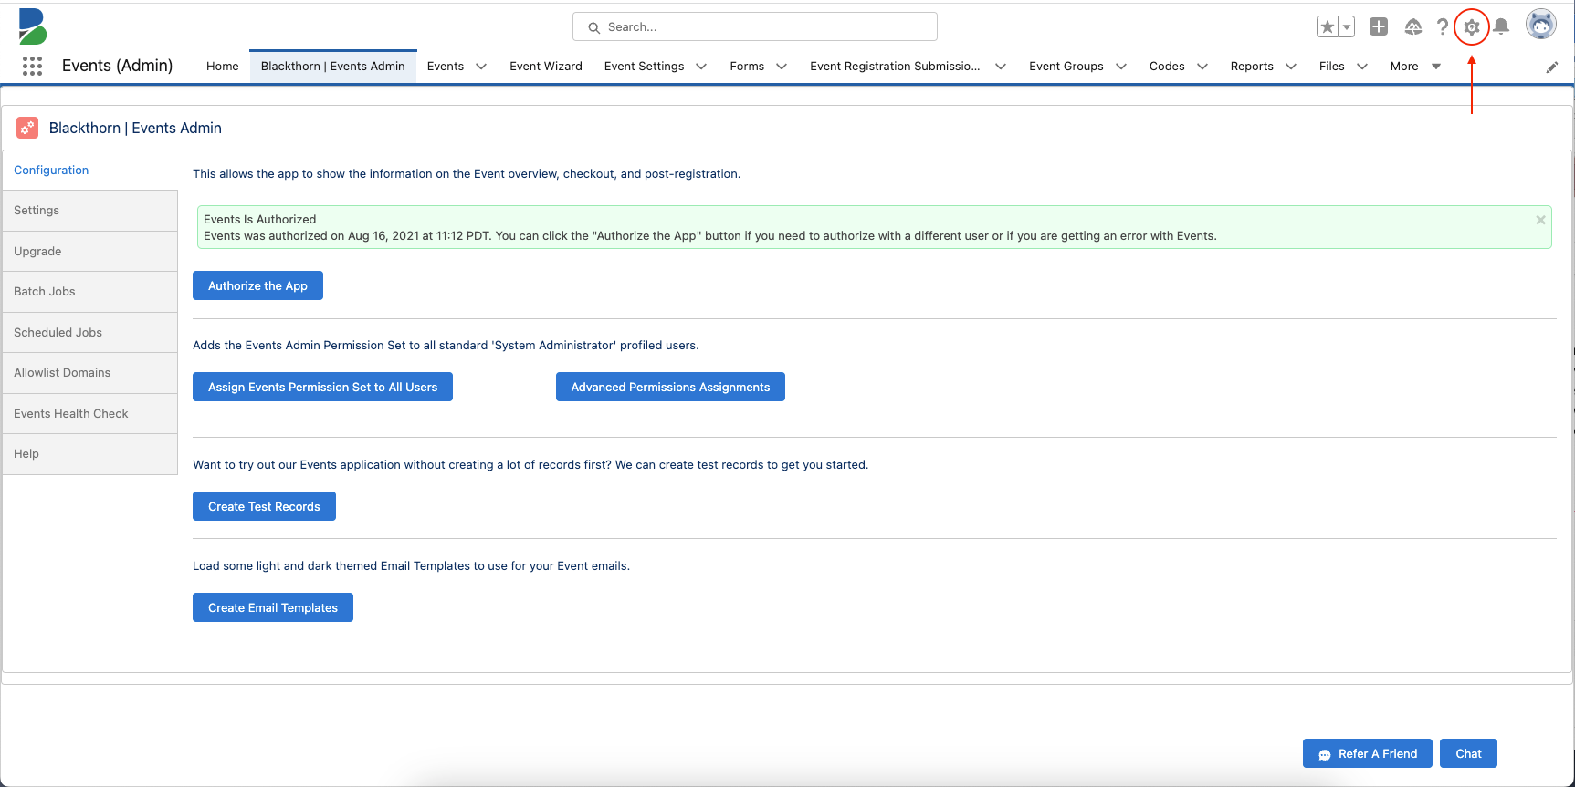Click the chat bubble icon in Refer A Friend

tap(1325, 754)
